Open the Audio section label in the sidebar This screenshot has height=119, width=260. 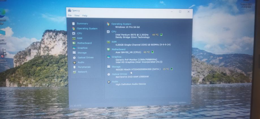click(x=81, y=62)
